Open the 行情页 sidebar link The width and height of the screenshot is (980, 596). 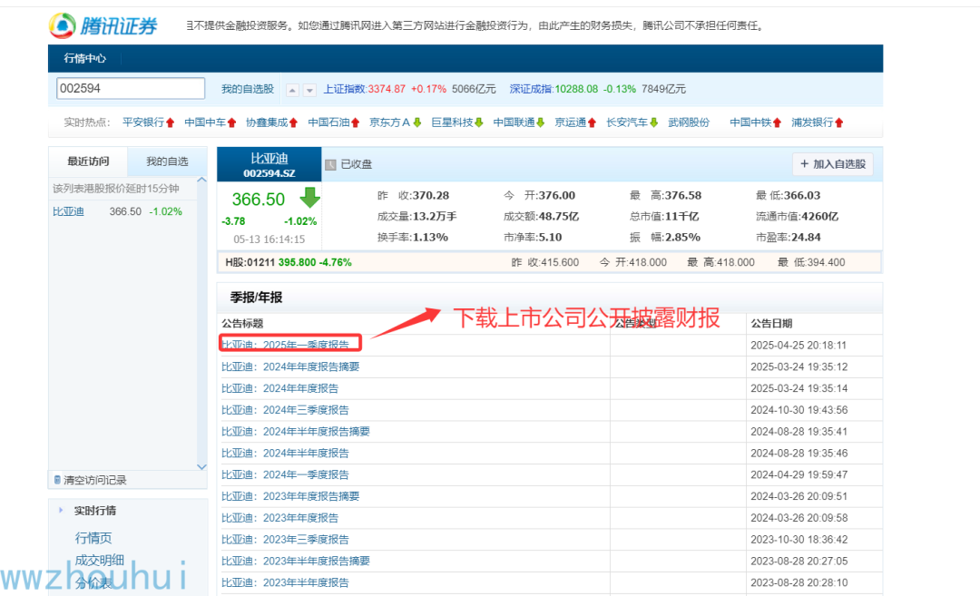(x=93, y=538)
